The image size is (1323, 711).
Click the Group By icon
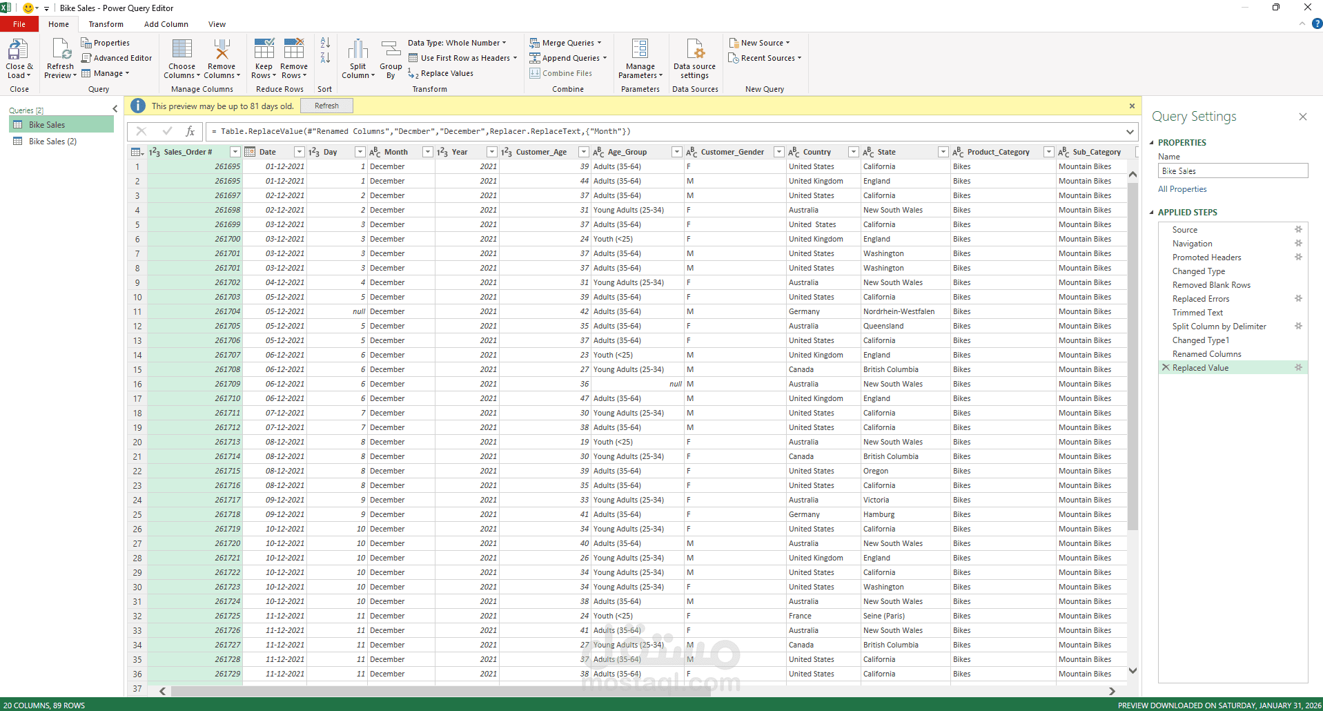[x=391, y=49]
